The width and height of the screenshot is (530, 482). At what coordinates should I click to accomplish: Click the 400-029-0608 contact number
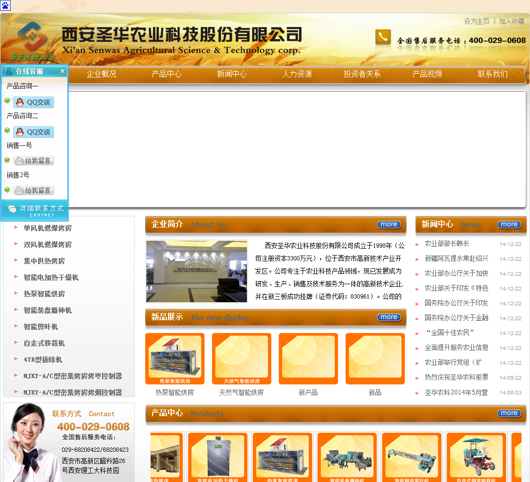(x=93, y=426)
